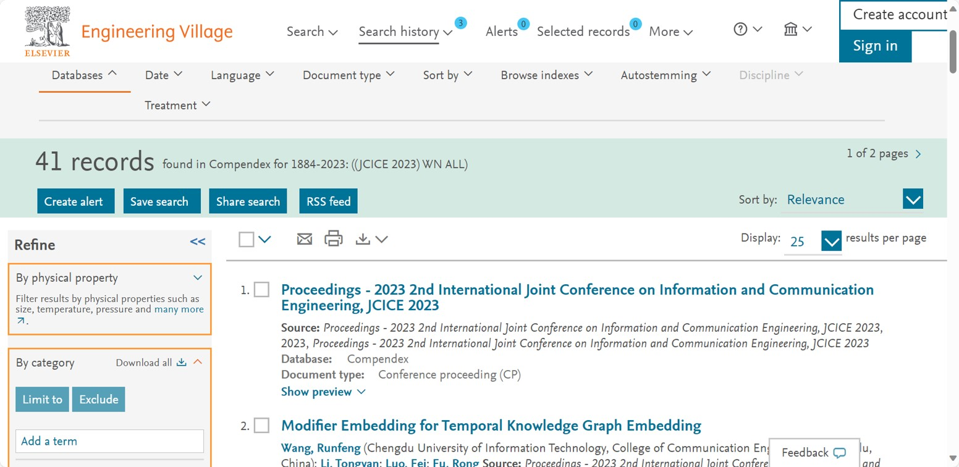Viewport: 959px width, 467px height.
Task: Open the JCICE 2023 Proceedings title link
Action: 577,297
